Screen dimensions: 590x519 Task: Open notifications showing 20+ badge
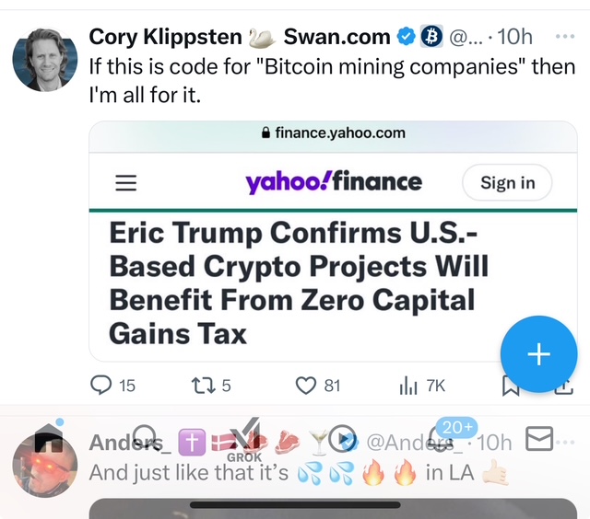coord(442,438)
